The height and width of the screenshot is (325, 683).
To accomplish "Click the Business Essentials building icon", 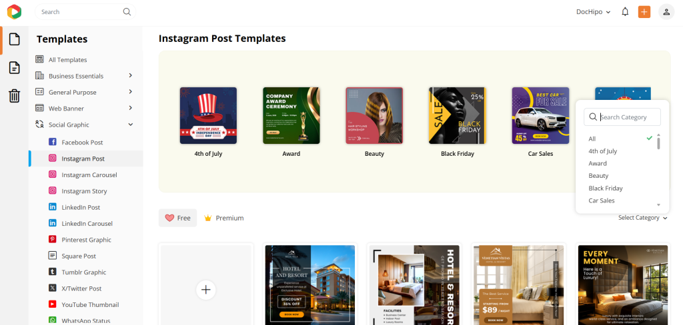I will click(x=39, y=76).
